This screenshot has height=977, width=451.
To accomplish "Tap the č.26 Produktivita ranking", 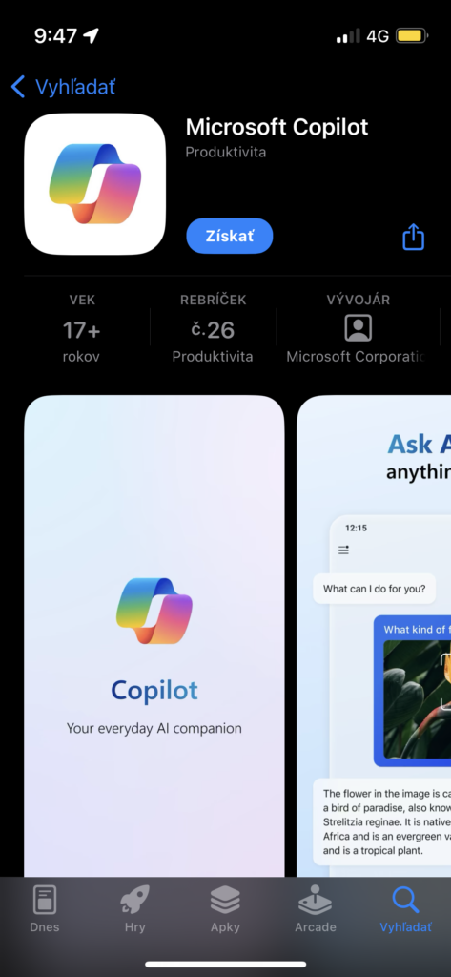I will pos(213,328).
